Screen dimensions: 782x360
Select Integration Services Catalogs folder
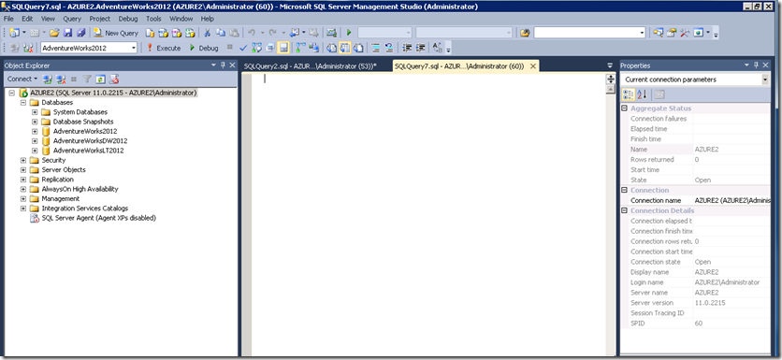point(85,209)
